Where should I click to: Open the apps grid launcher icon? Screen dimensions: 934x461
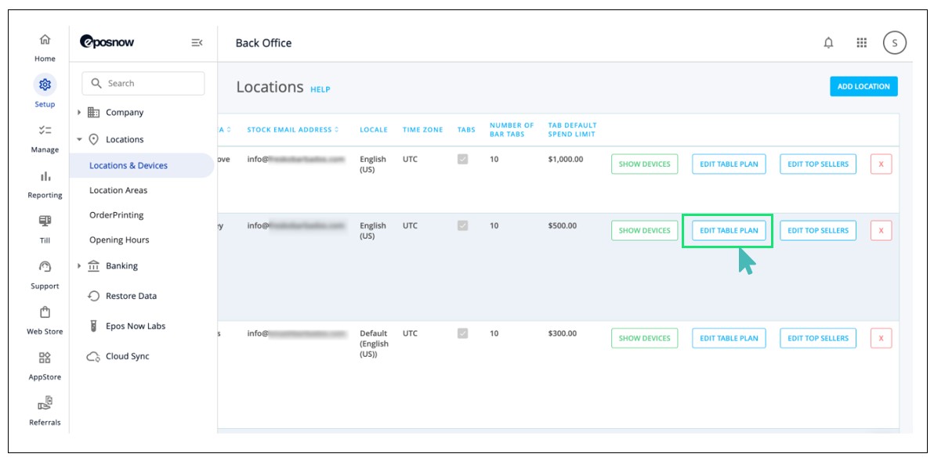pos(861,43)
